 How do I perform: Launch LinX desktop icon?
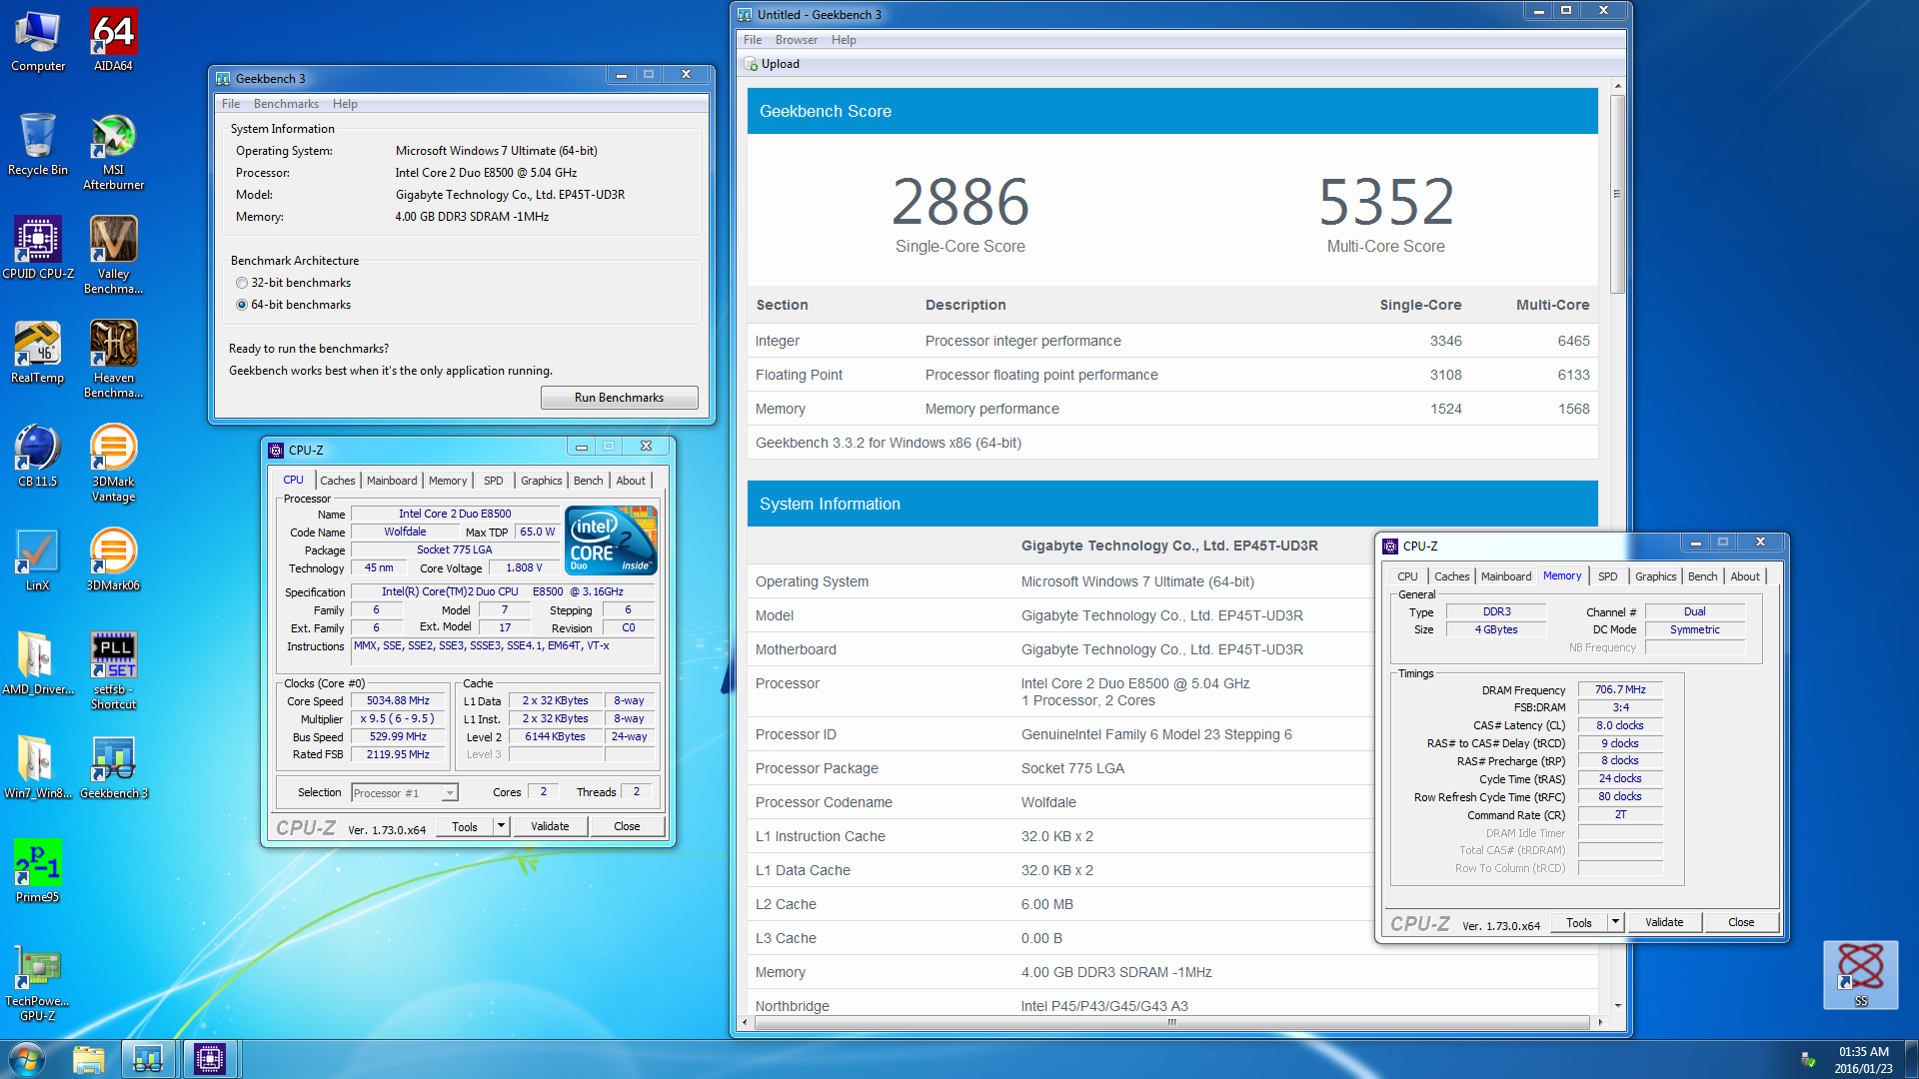point(38,560)
